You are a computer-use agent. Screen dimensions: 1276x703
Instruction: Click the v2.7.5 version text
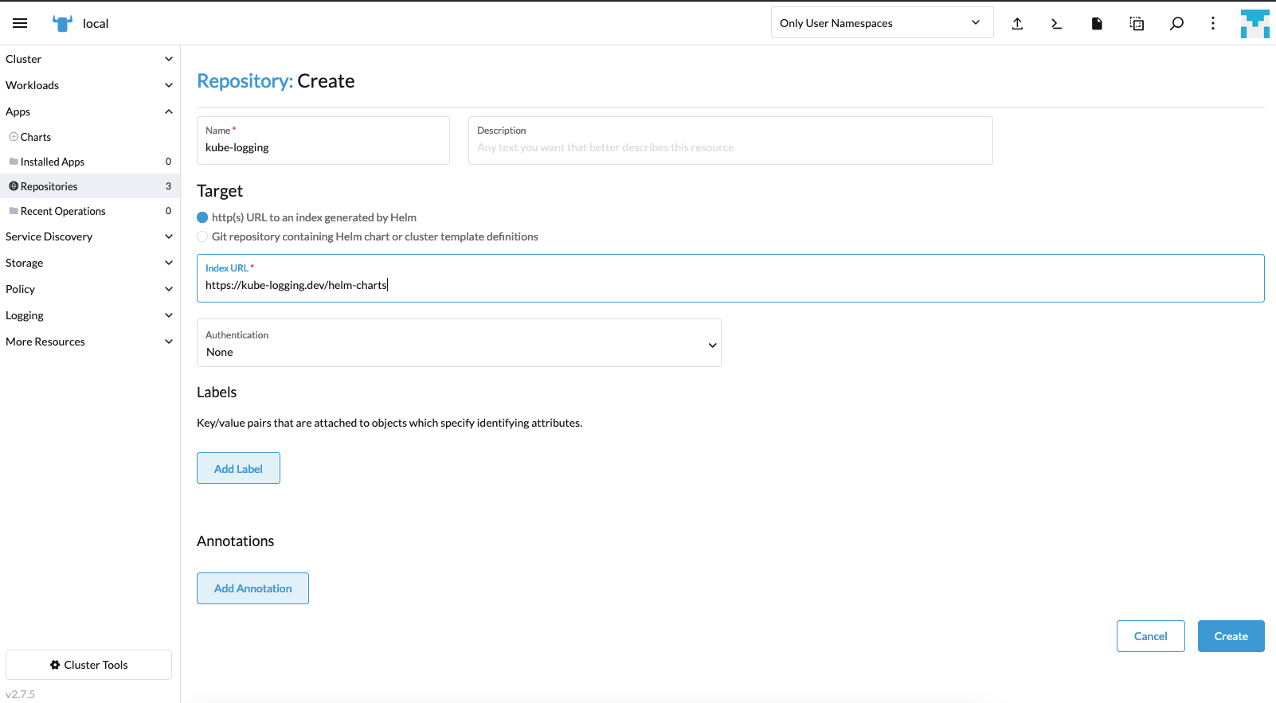[x=20, y=694]
